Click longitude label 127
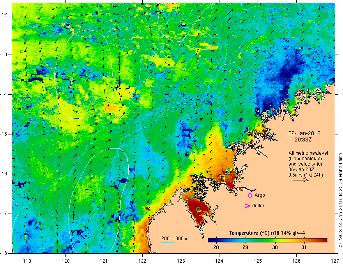343x265 pixels. pos(335,261)
